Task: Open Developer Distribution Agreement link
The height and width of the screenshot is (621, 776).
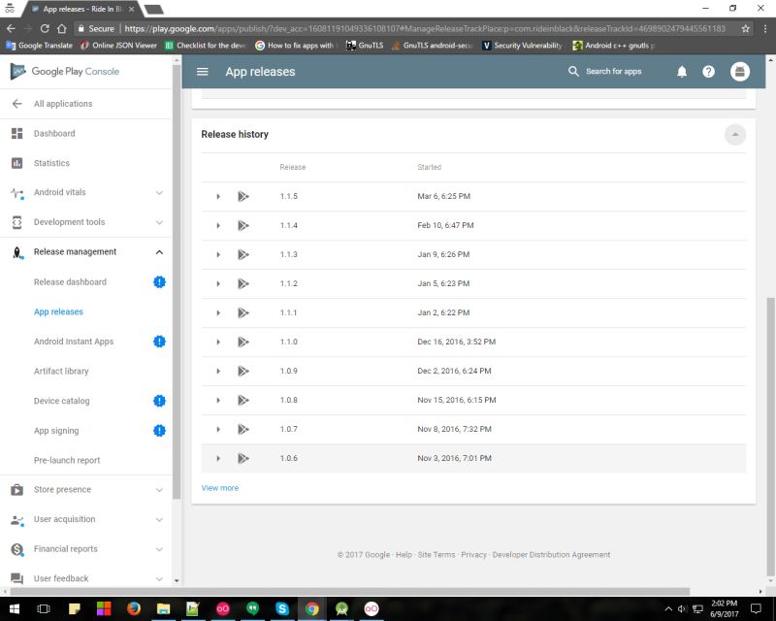Action: click(551, 555)
